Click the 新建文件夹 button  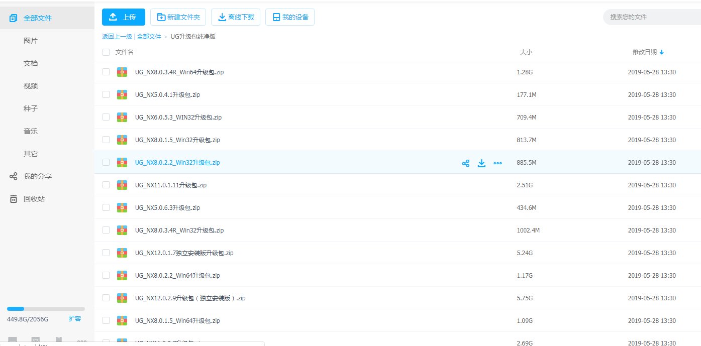178,17
